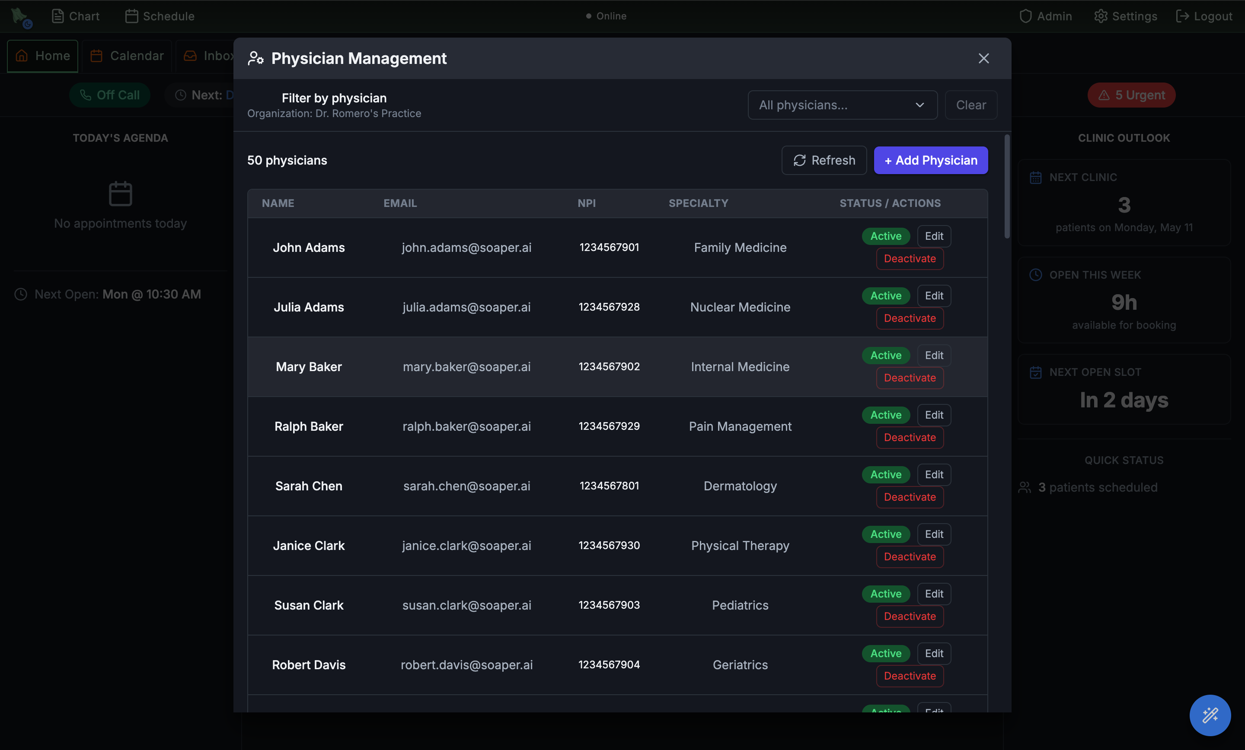This screenshot has height=750, width=1245.
Task: Click the Next Open Slot calendar icon
Action: 1035,372
